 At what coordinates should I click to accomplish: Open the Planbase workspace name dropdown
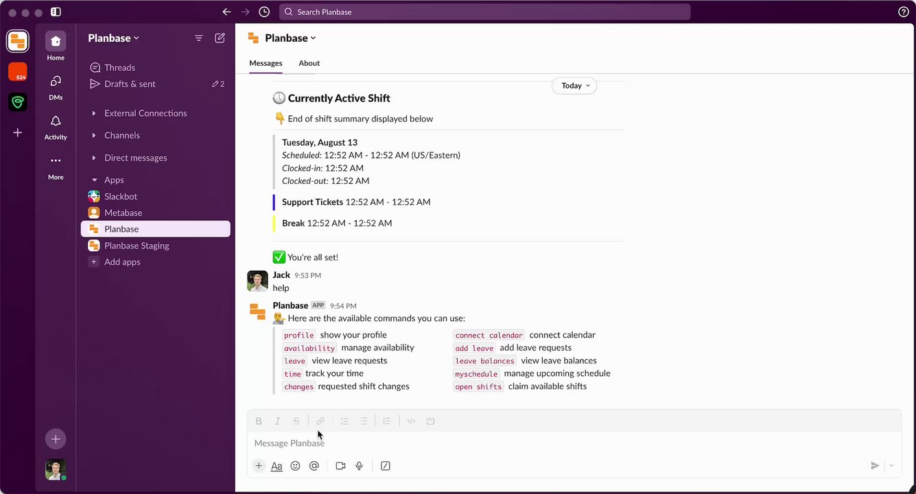tap(113, 38)
